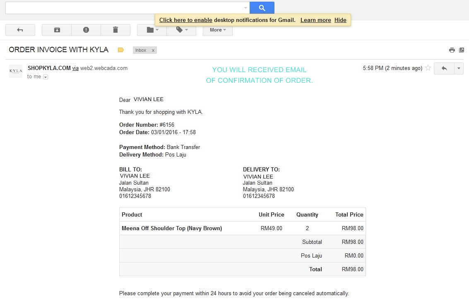
Task: Click the web2.webcada.com sender domain
Action: [104, 68]
